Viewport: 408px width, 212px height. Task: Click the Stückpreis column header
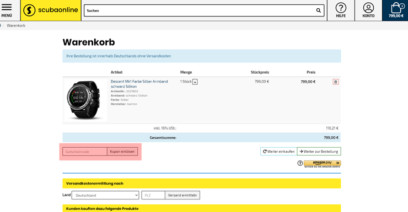[x=260, y=72]
